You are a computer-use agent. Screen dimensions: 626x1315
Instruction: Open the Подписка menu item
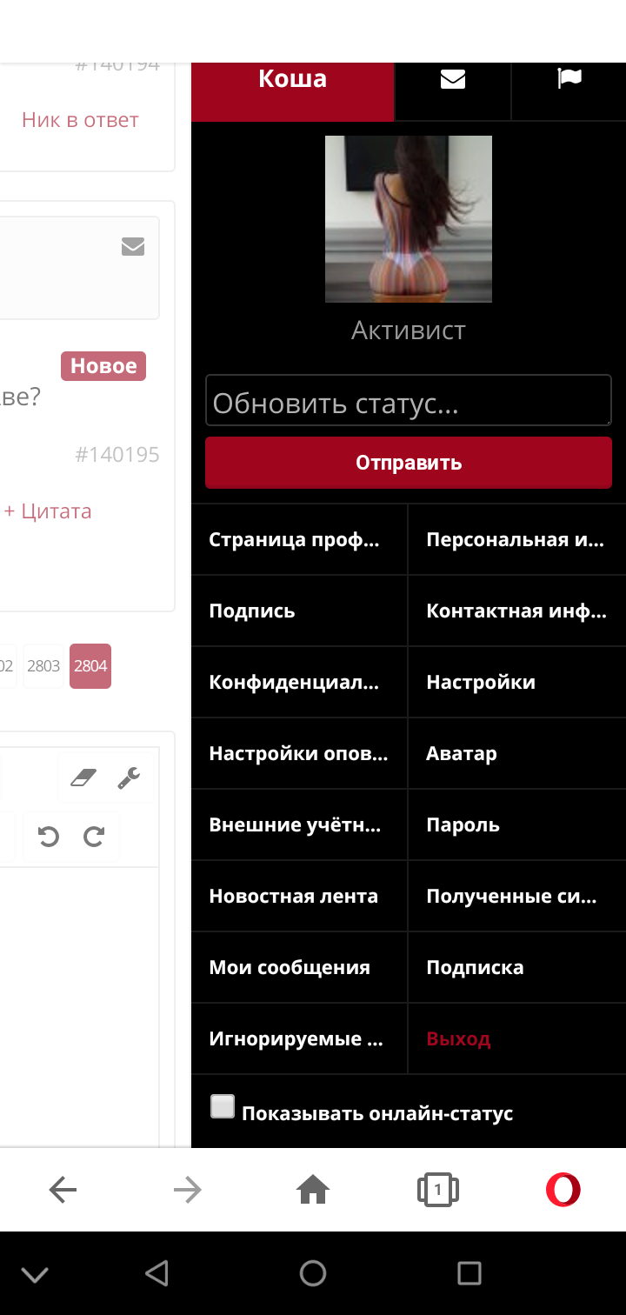pyautogui.click(x=517, y=967)
